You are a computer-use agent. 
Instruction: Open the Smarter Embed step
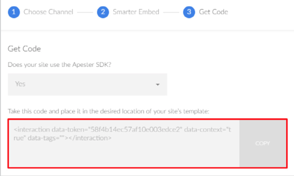click(x=136, y=12)
